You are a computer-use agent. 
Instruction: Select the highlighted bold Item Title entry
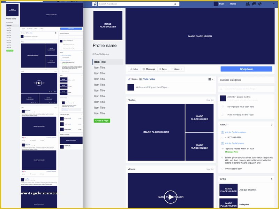pos(108,62)
